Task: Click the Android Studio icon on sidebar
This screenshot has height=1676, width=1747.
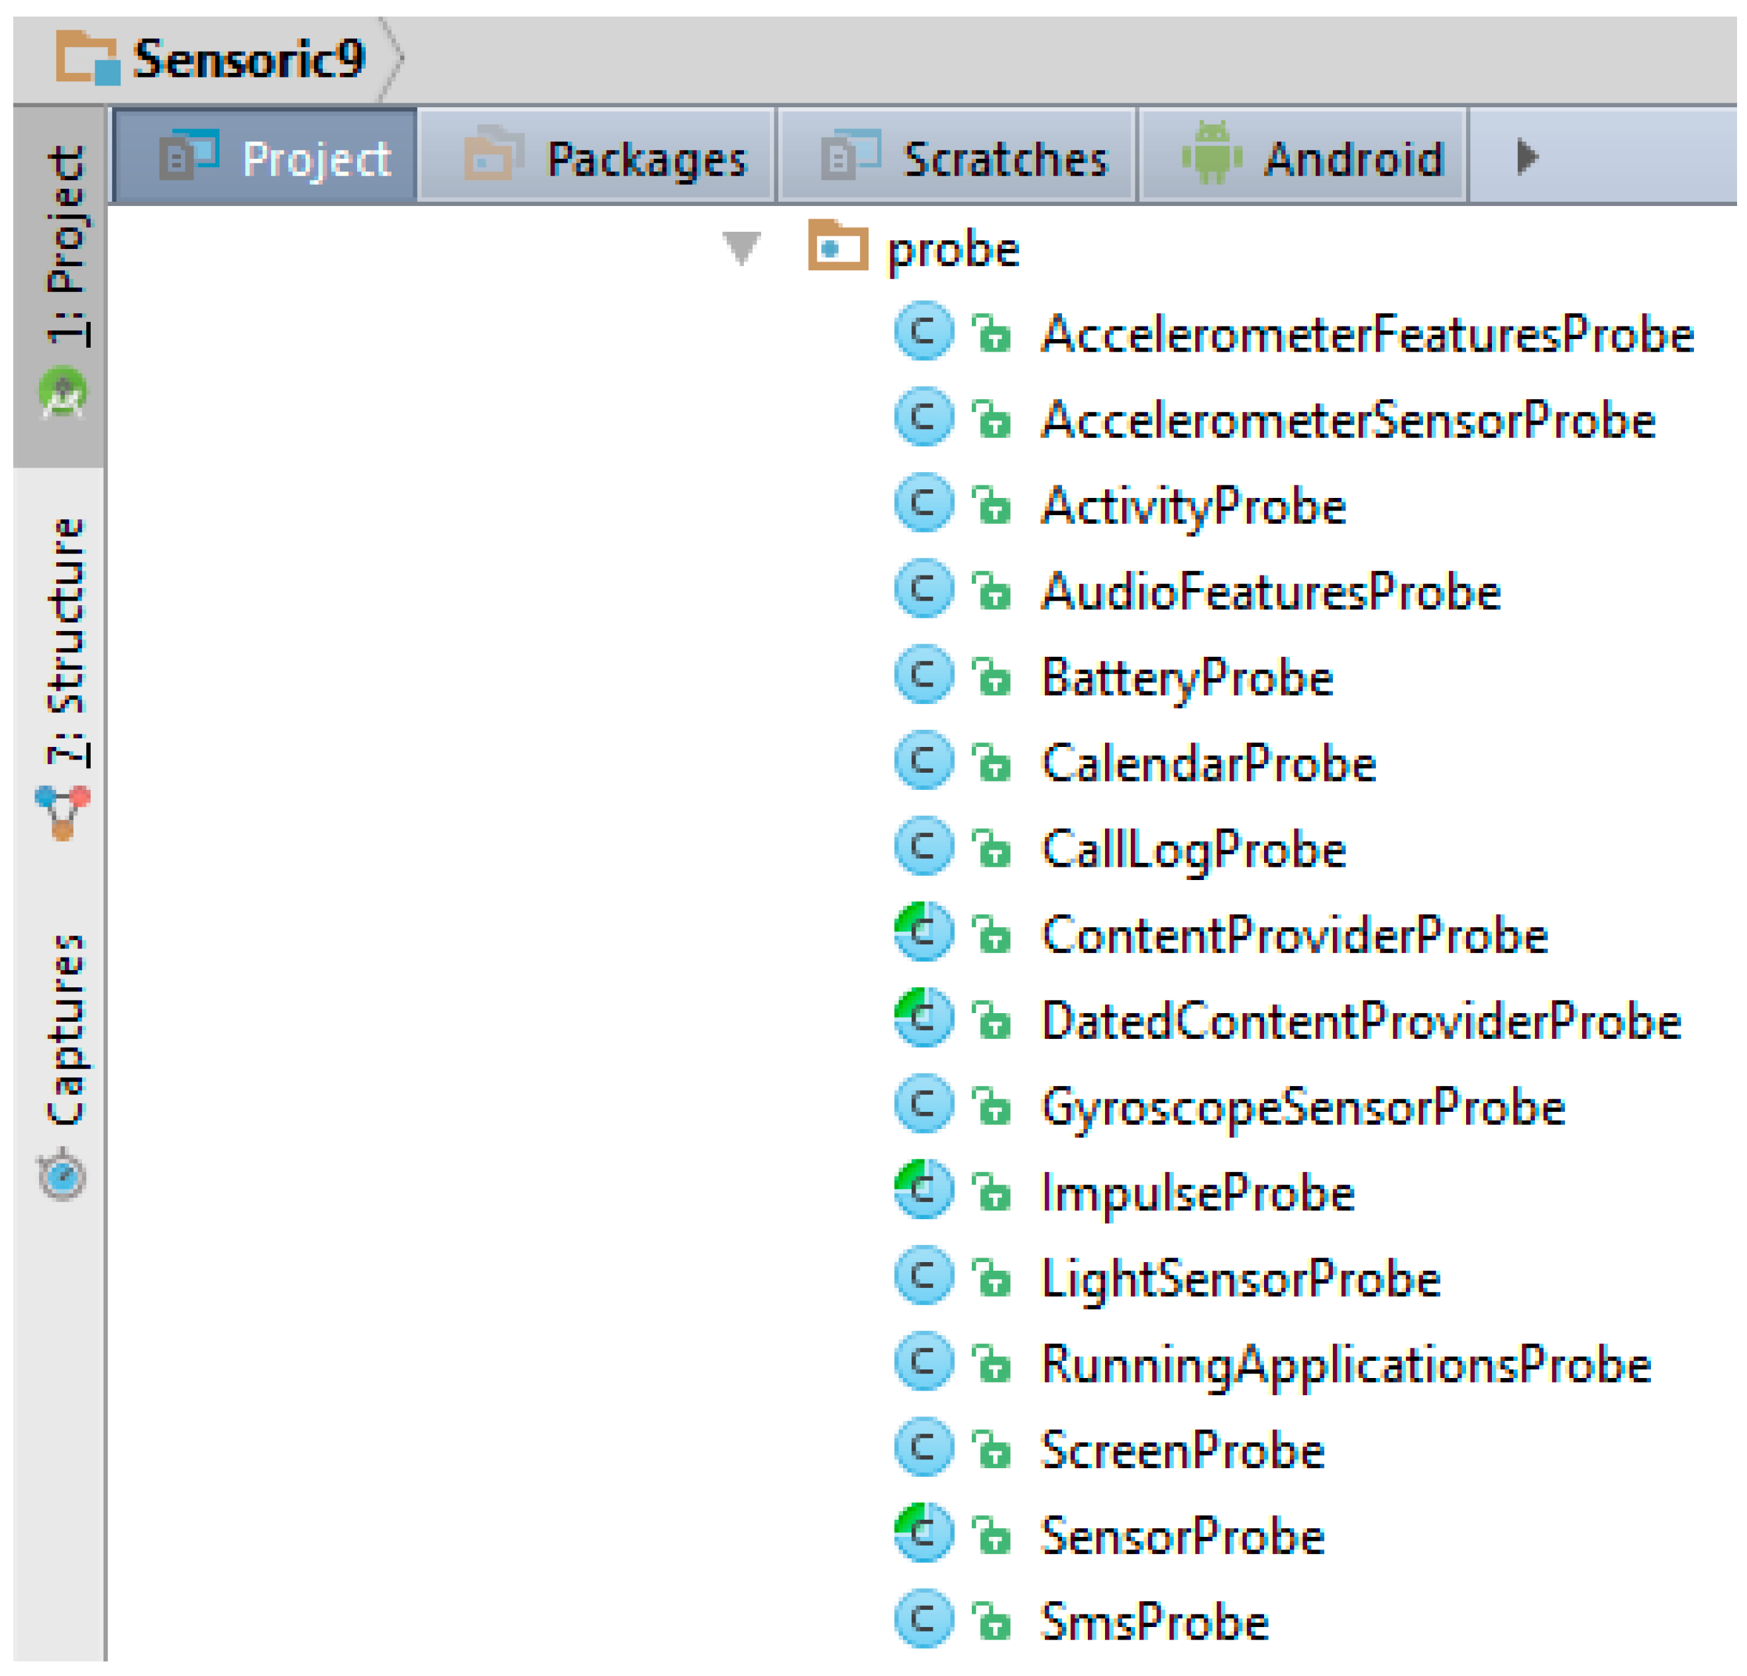Action: 62,393
